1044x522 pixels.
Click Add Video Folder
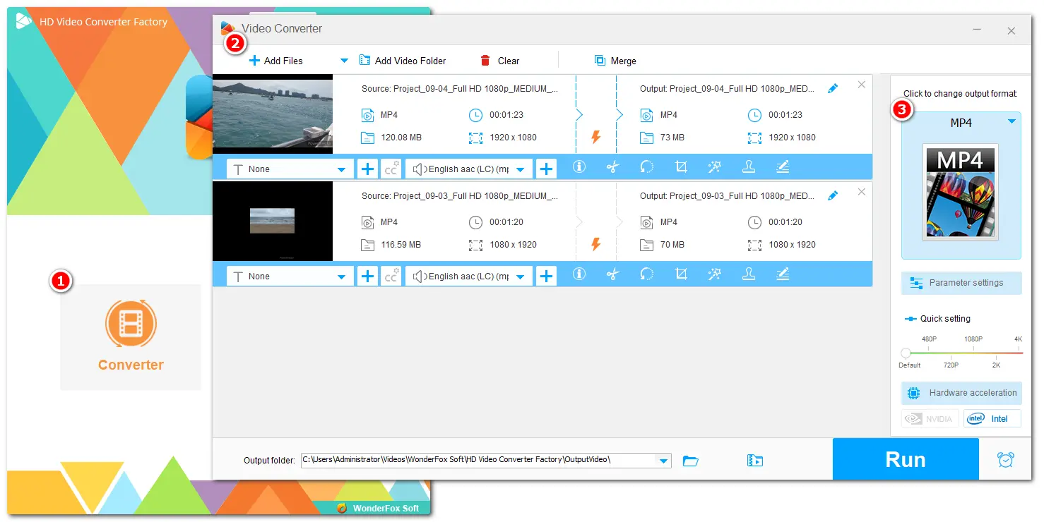tap(403, 61)
